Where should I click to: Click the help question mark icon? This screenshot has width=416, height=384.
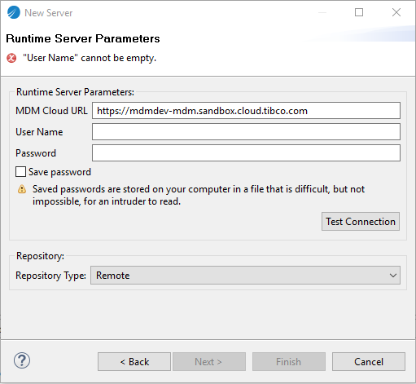pos(22,360)
